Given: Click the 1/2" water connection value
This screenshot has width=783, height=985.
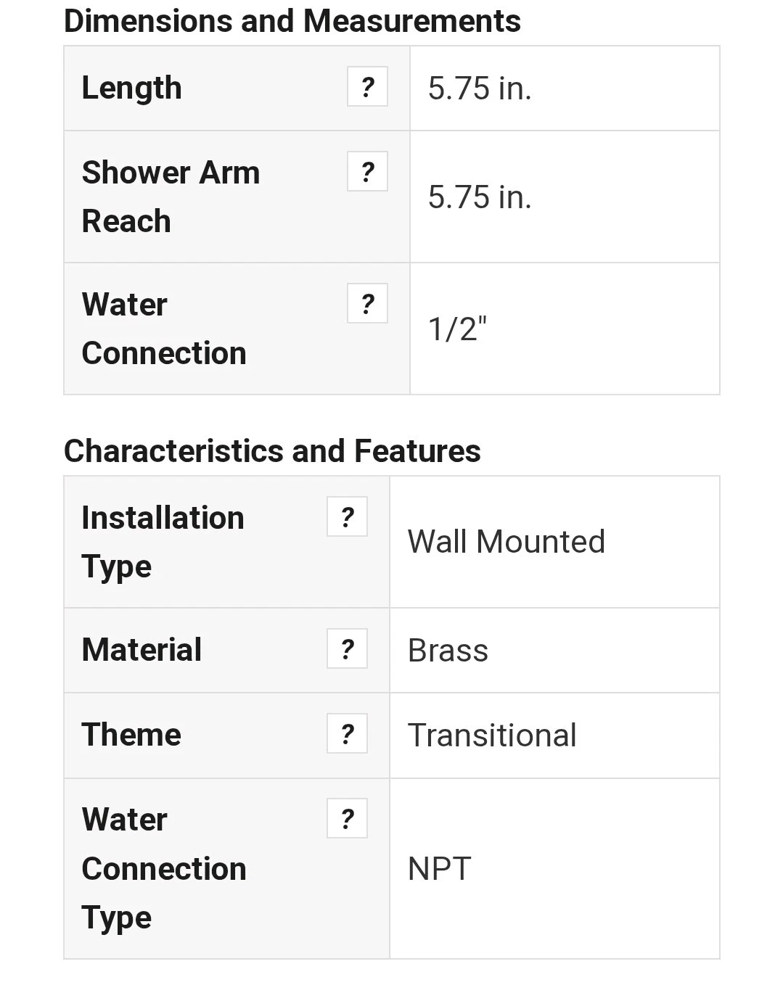Looking at the screenshot, I should [x=457, y=329].
